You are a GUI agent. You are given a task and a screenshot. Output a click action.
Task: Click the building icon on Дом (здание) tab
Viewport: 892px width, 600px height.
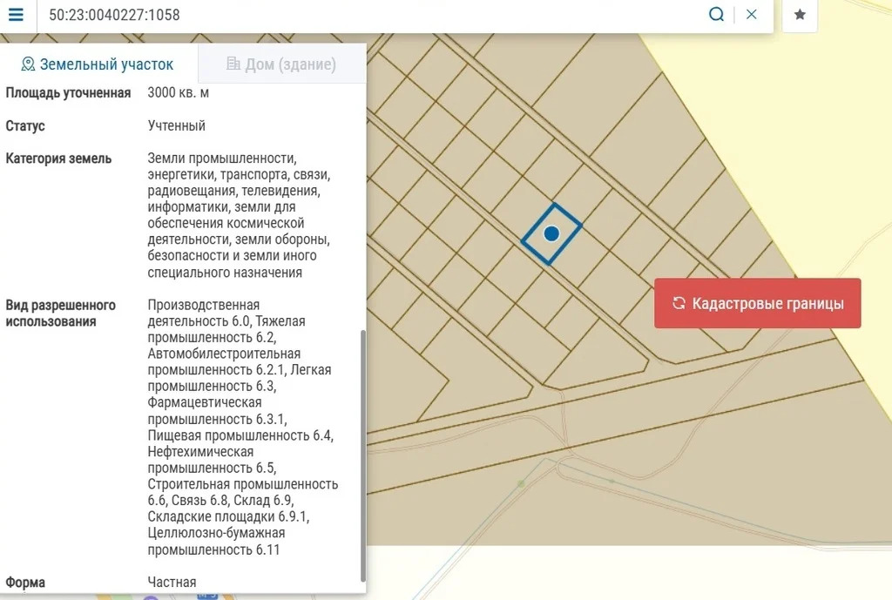click(x=233, y=64)
